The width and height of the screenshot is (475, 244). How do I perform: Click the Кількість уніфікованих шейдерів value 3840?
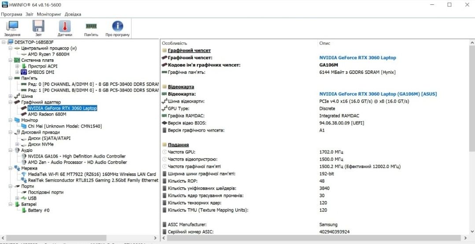[x=324, y=188]
